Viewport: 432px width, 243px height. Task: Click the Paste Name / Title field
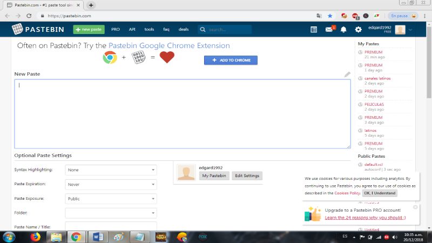111,226
